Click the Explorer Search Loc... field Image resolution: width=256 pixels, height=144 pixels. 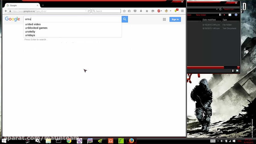point(231,9)
